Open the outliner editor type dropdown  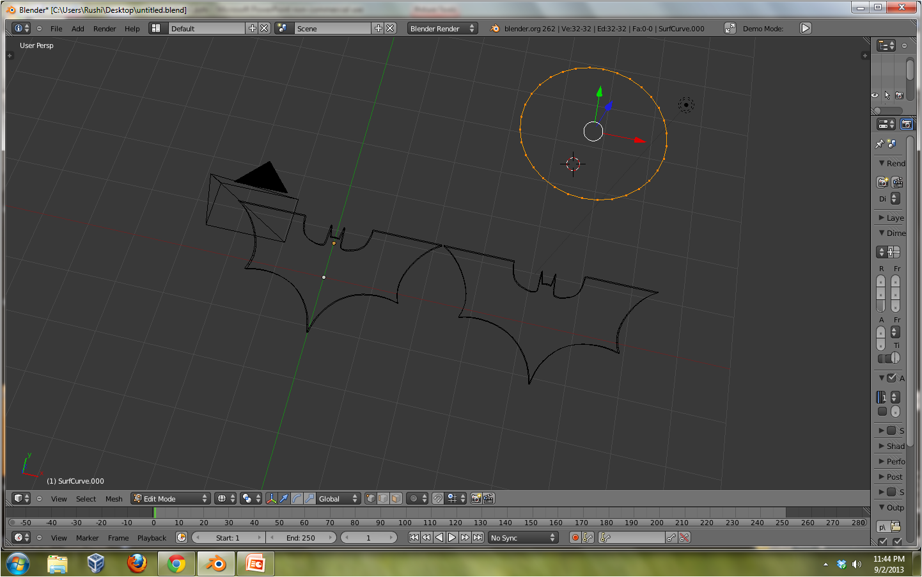[886, 45]
